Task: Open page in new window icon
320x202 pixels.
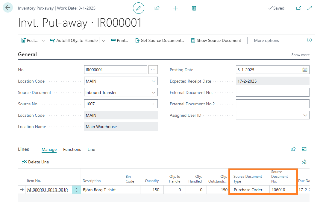Action: tap(298, 8)
